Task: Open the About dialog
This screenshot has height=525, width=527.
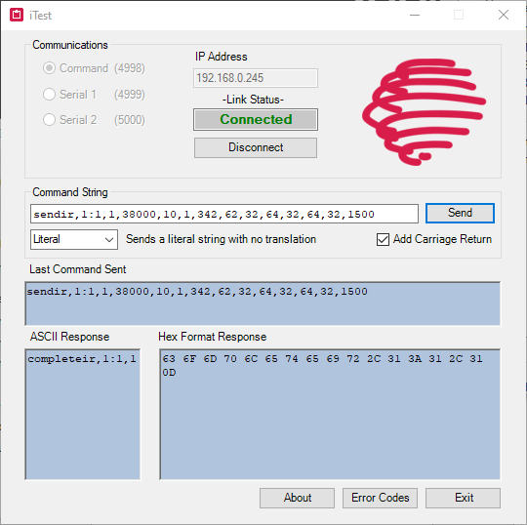Action: [297, 498]
